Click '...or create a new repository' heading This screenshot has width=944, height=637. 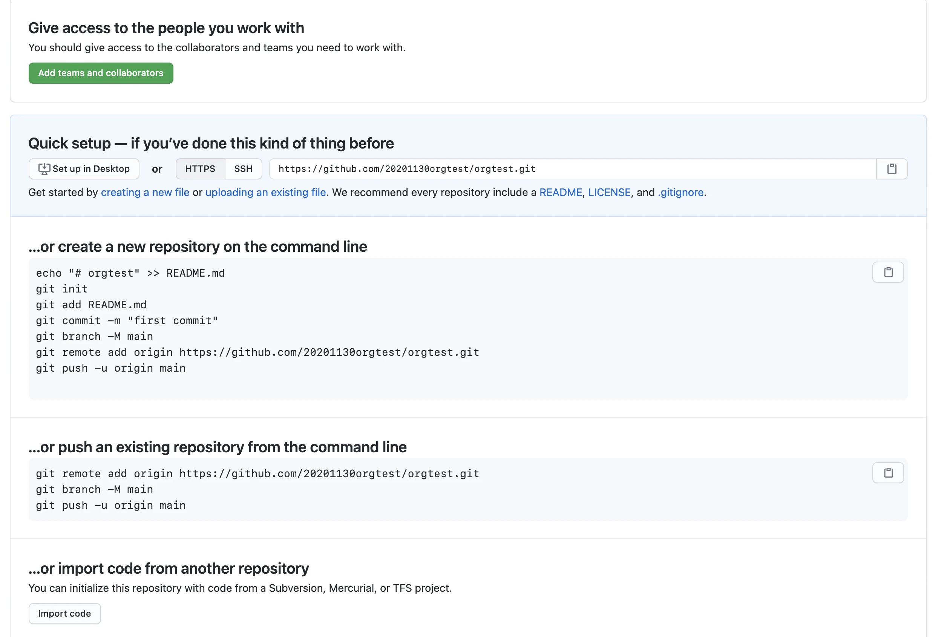click(198, 247)
